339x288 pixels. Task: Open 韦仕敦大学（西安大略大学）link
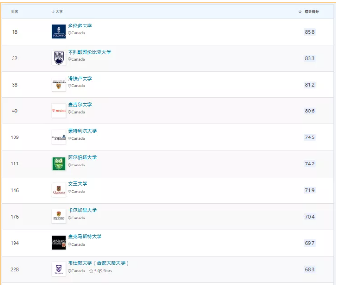coord(99,263)
